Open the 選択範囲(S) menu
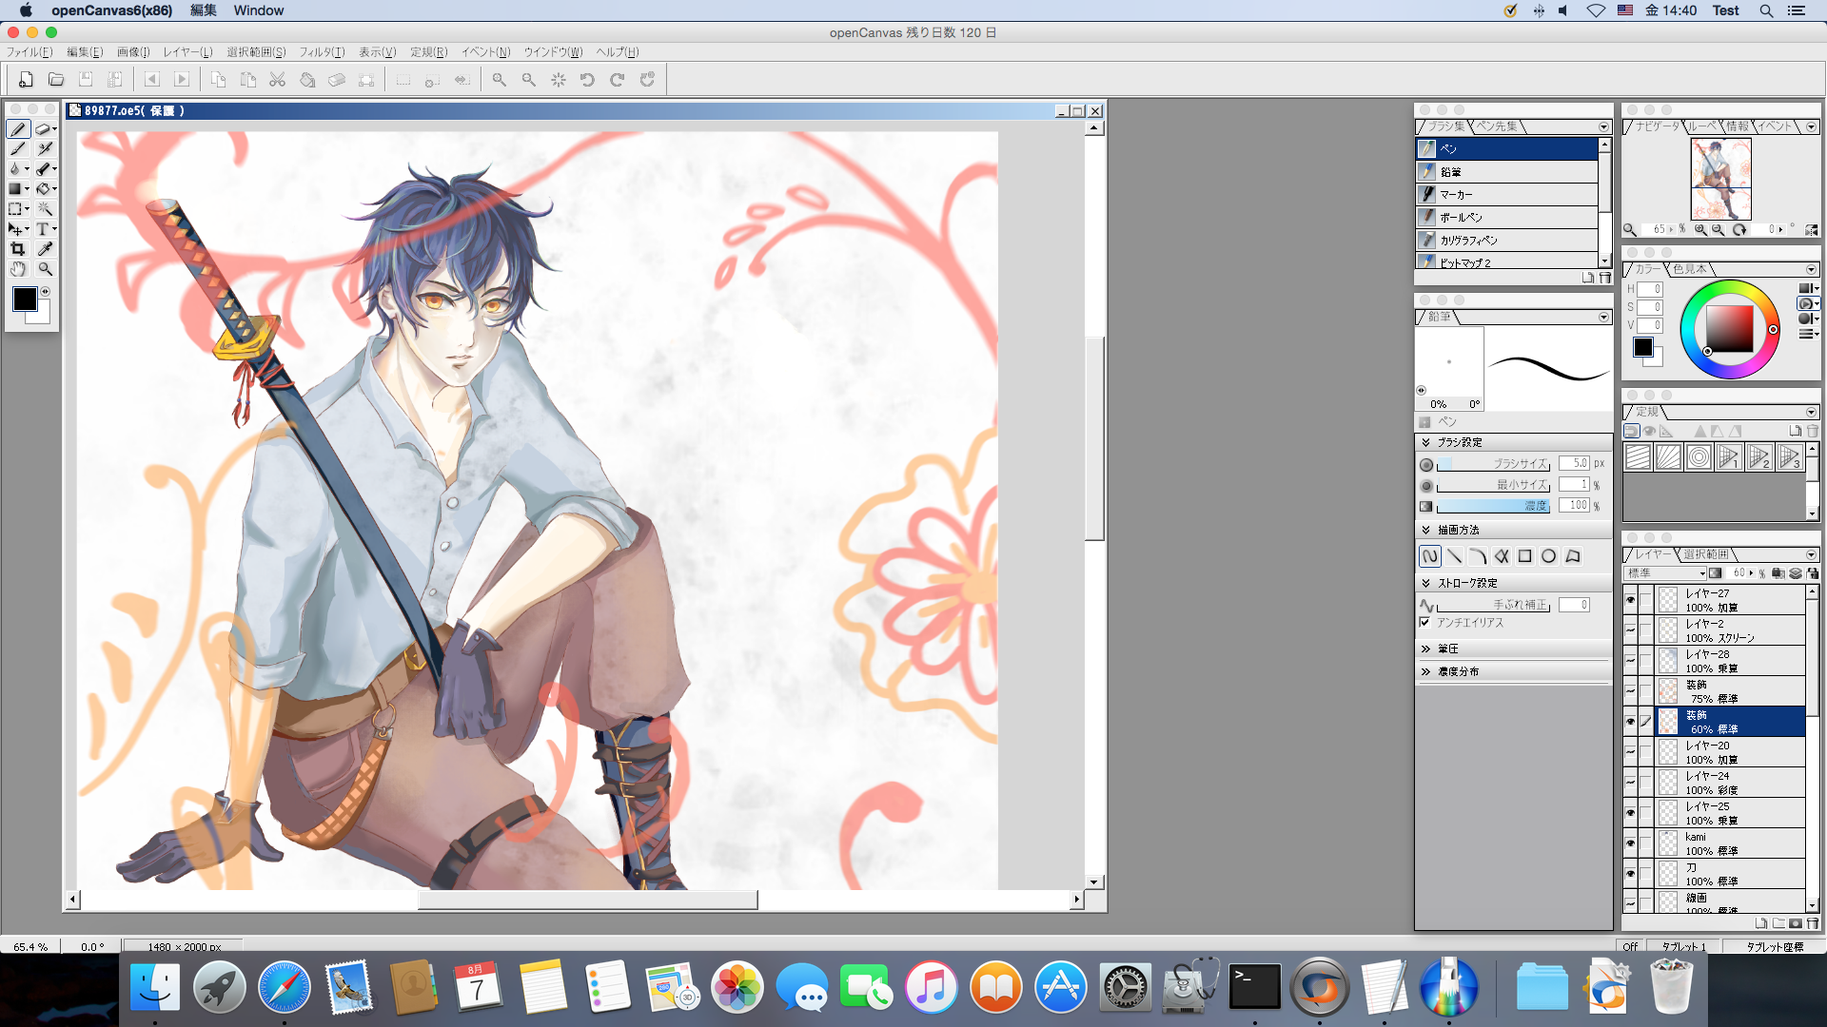The height and width of the screenshot is (1027, 1827). pos(256,52)
